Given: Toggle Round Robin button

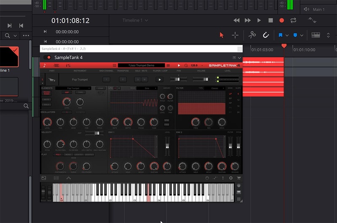Looking at the screenshot, I should tap(47, 93).
